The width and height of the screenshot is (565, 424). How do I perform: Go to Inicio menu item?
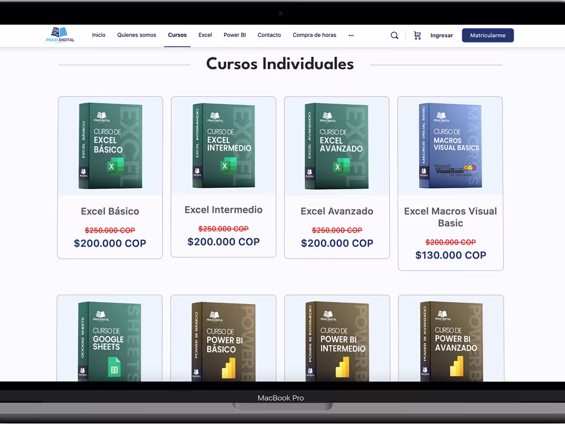pyautogui.click(x=99, y=35)
